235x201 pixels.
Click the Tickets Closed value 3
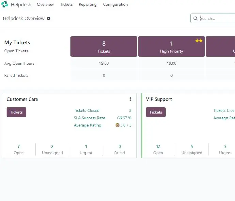tap(130, 111)
